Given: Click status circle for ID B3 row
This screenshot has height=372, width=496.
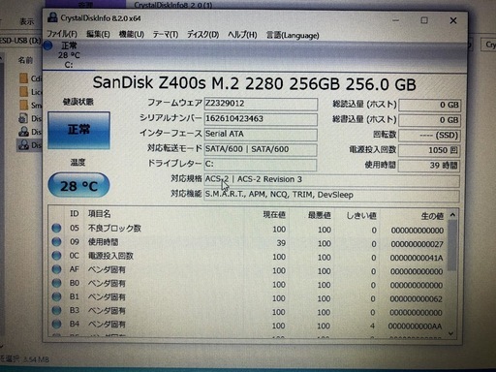Looking at the screenshot, I should (56, 310).
